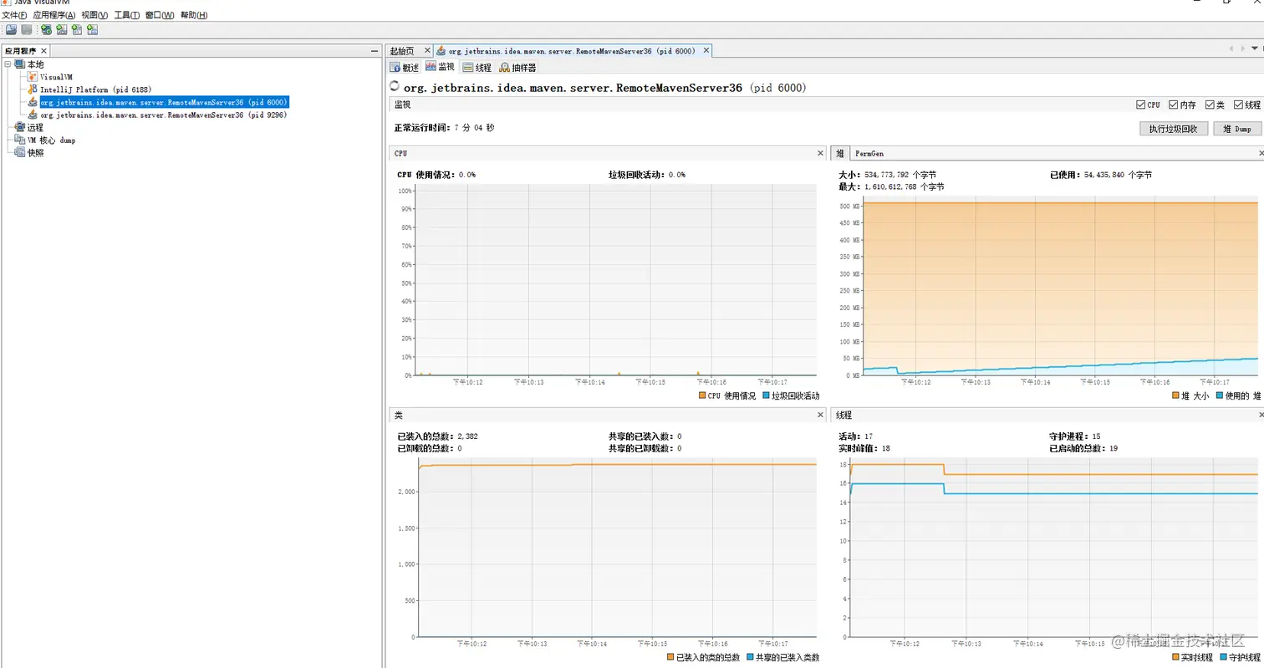Toggle the 线程 (Threads) checkbox off
The height and width of the screenshot is (668, 1264).
pyautogui.click(x=1238, y=105)
